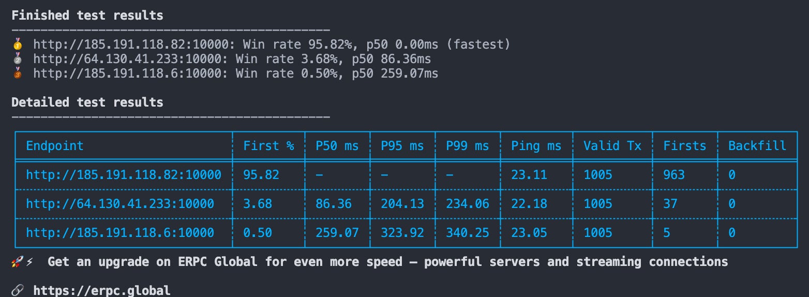
Task: Click the chain link emoji icon
Action: click(17, 290)
